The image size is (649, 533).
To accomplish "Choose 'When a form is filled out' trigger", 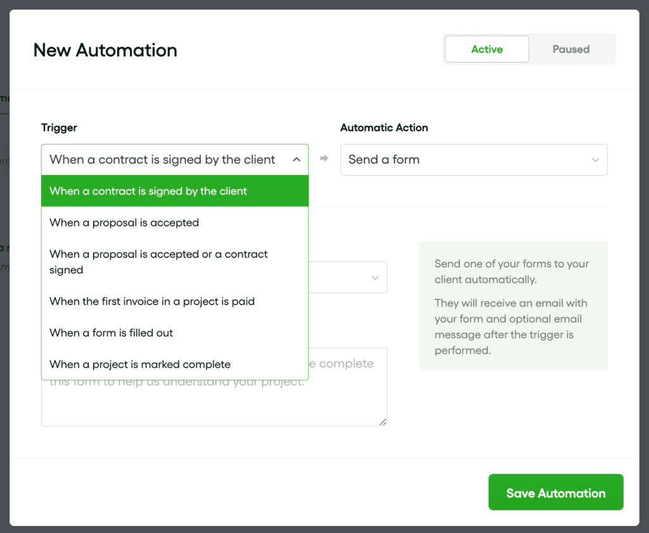I will pos(175,333).
